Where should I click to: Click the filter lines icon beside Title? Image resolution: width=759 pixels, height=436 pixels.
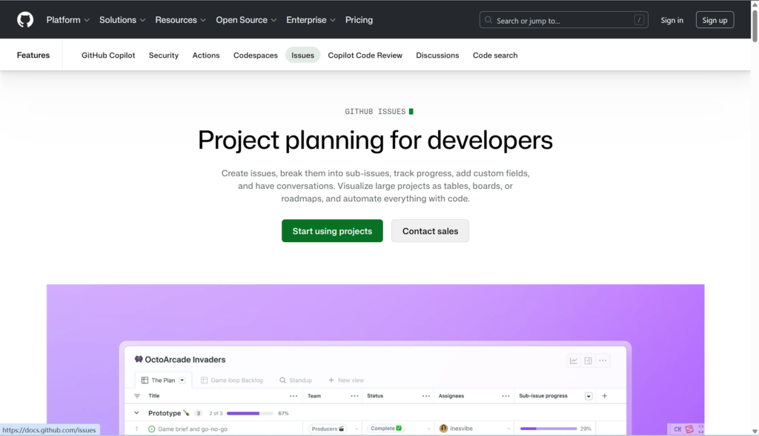137,396
